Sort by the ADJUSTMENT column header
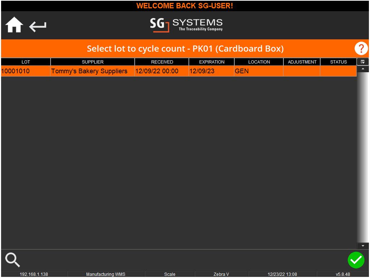This screenshot has width=370, height=278. click(x=302, y=62)
